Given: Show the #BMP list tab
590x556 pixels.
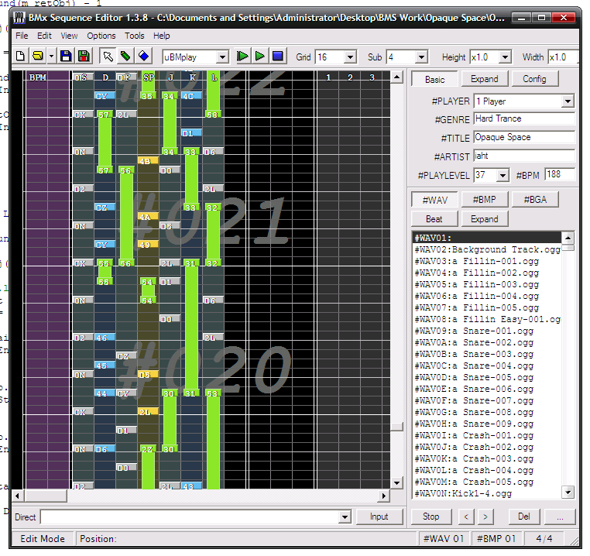Looking at the screenshot, I should (x=485, y=200).
